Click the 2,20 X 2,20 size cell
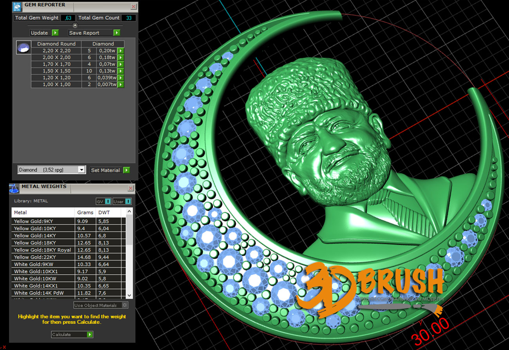 click(56, 51)
